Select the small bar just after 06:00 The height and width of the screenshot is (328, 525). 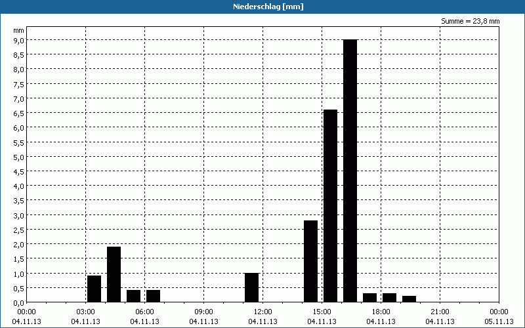click(x=154, y=297)
